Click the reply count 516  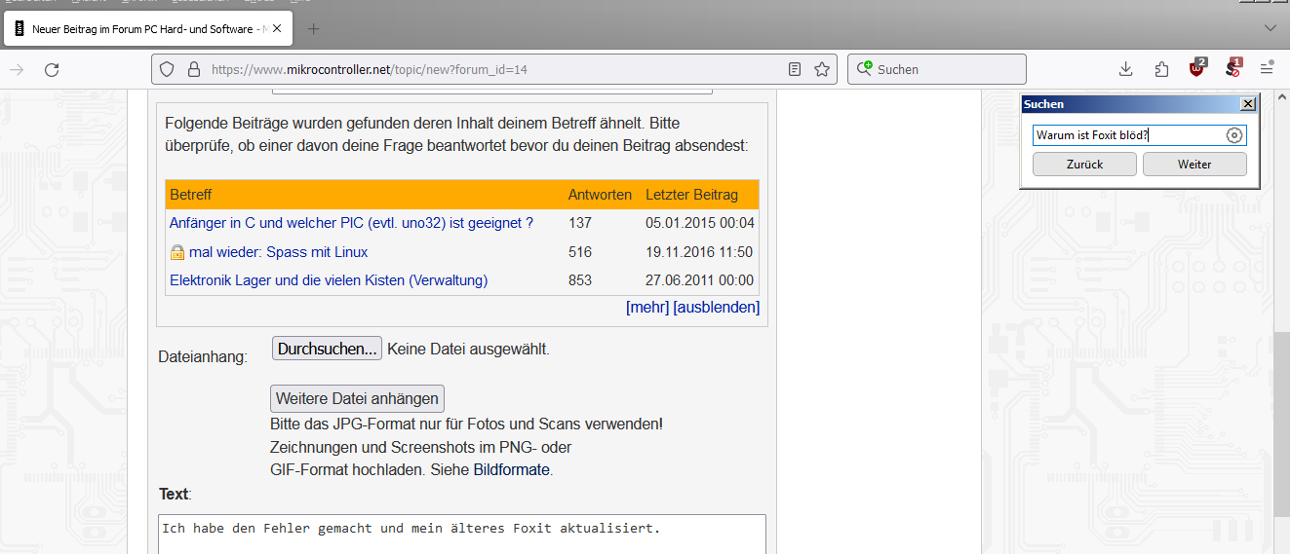(x=580, y=252)
